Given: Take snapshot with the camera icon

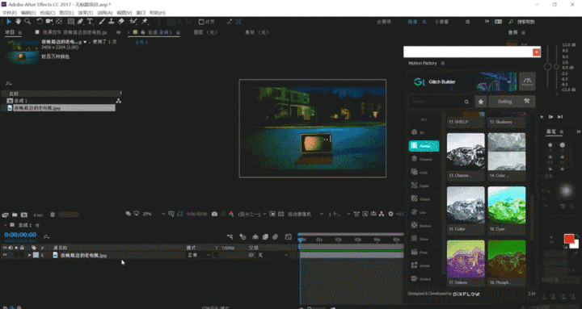Looking at the screenshot, I should click(x=214, y=214).
